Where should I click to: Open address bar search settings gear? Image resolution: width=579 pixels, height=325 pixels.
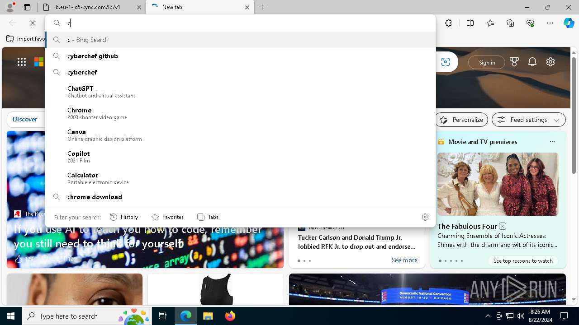coord(425,217)
